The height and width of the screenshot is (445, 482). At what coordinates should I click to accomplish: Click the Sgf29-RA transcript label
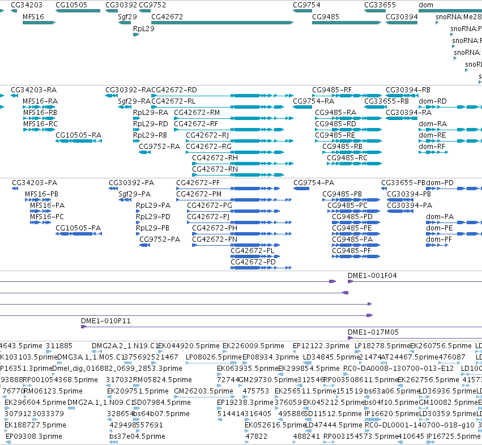tap(134, 101)
